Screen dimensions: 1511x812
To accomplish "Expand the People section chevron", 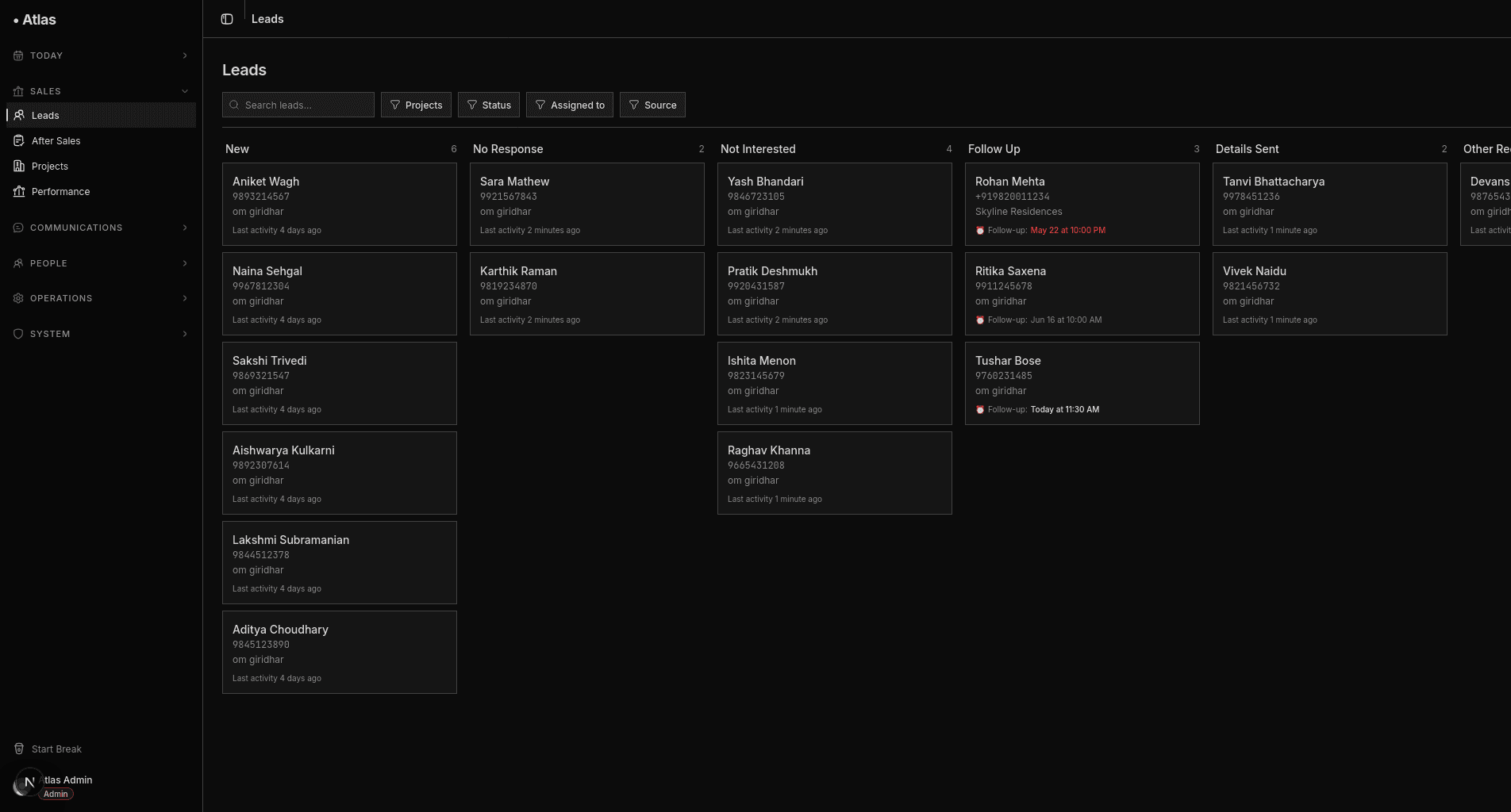I will pyautogui.click(x=185, y=263).
